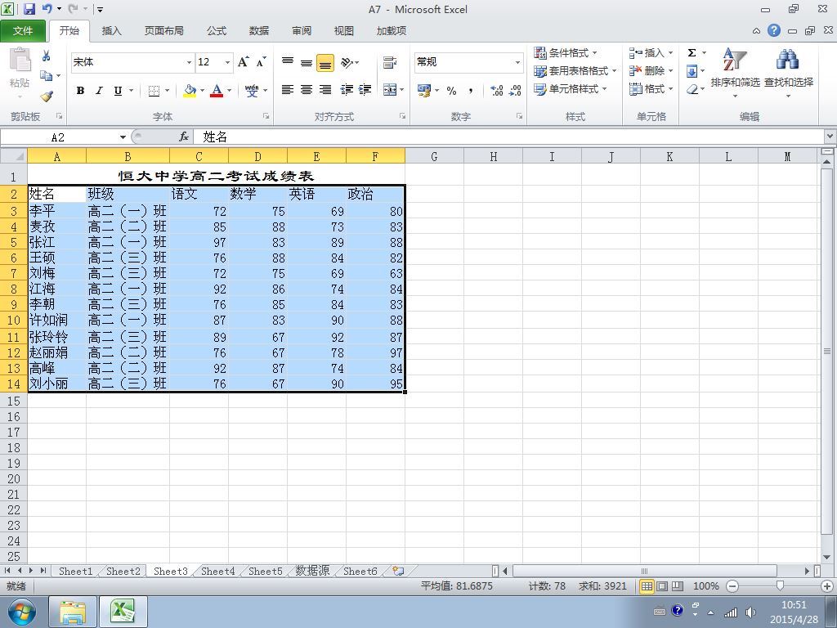Open the font name 宋体 dropdown

click(x=189, y=62)
